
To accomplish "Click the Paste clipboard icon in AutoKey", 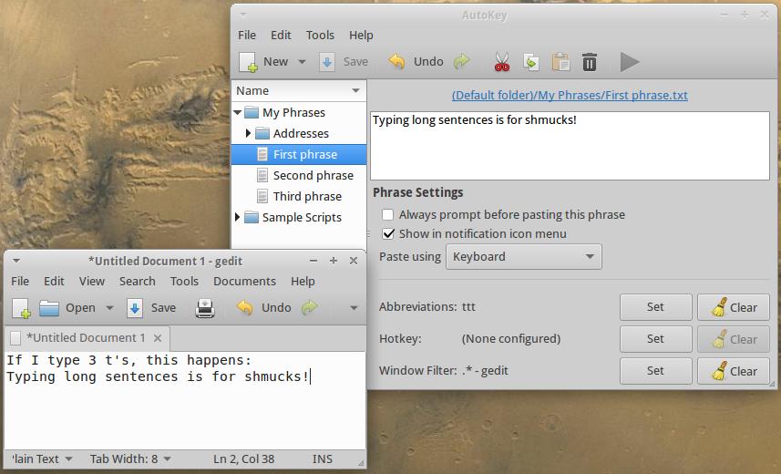I will 560,62.
